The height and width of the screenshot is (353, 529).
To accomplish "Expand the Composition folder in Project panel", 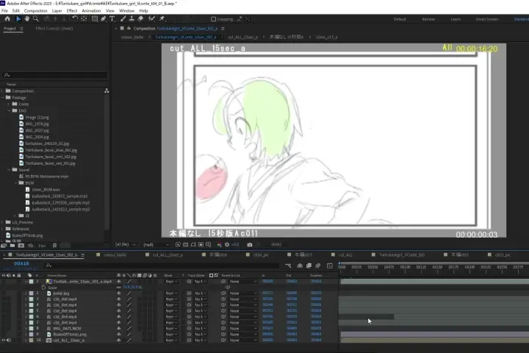I will click(3, 91).
